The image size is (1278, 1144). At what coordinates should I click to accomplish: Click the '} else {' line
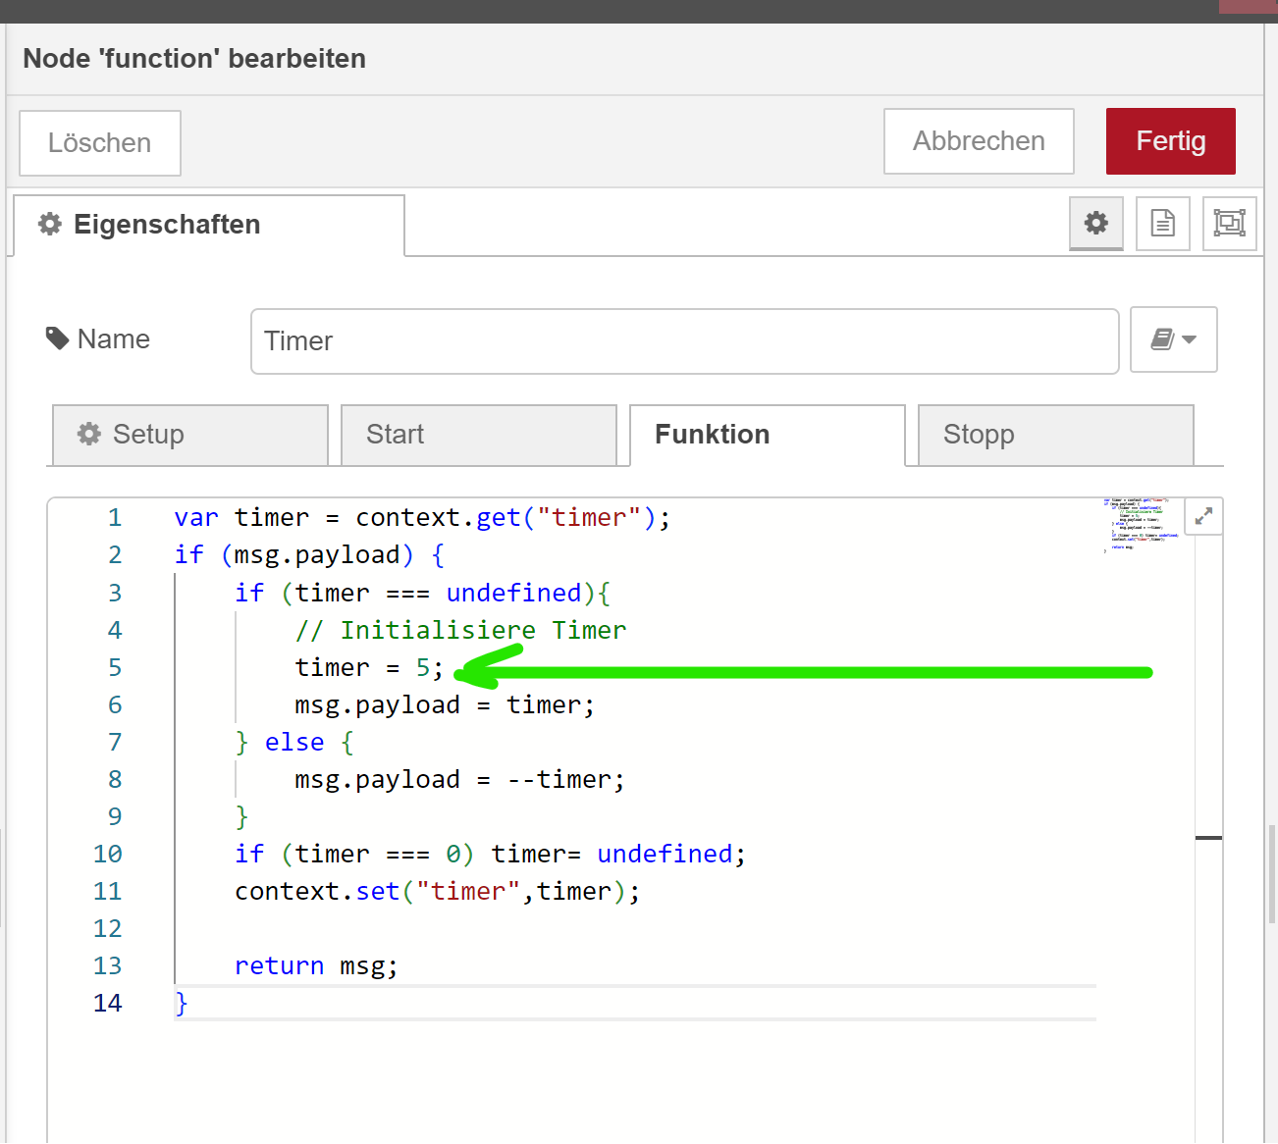(294, 743)
